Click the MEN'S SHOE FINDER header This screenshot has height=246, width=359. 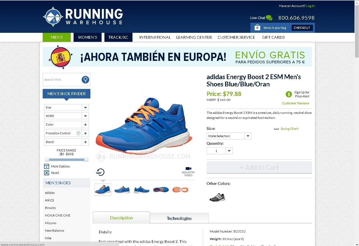tap(67, 94)
